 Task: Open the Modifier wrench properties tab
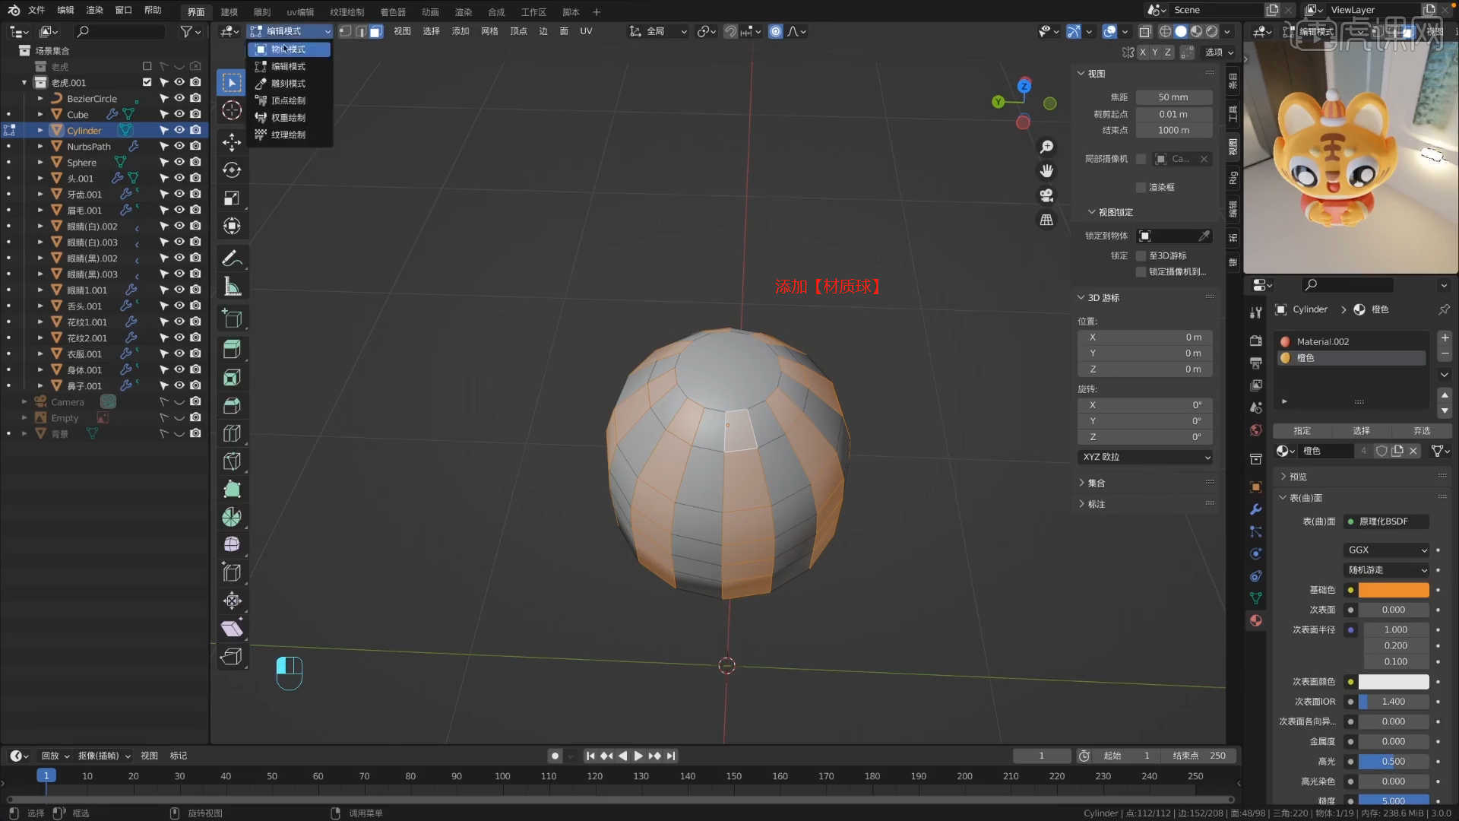(x=1255, y=509)
